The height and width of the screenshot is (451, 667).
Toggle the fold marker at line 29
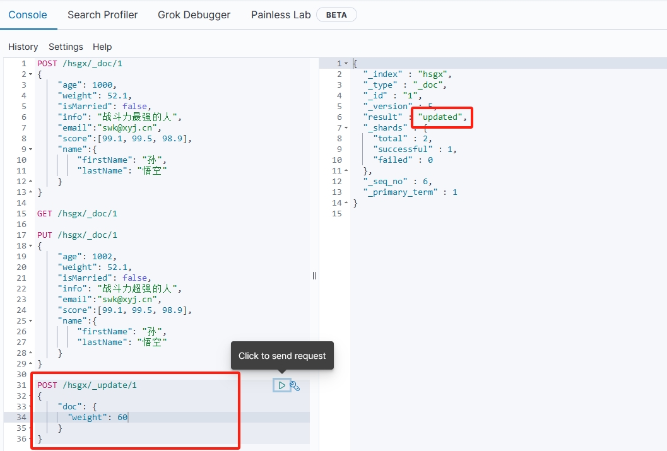tap(31, 364)
